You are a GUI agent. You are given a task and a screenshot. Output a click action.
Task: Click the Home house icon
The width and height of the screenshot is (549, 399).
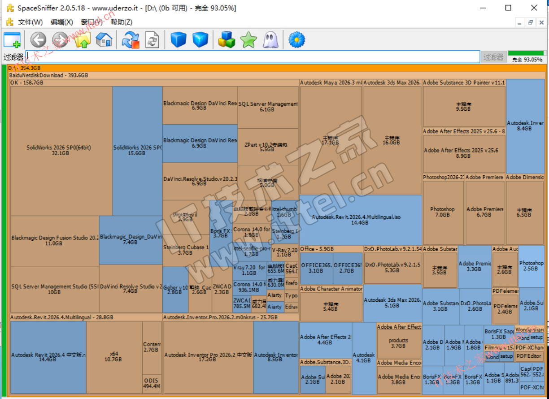(x=104, y=40)
